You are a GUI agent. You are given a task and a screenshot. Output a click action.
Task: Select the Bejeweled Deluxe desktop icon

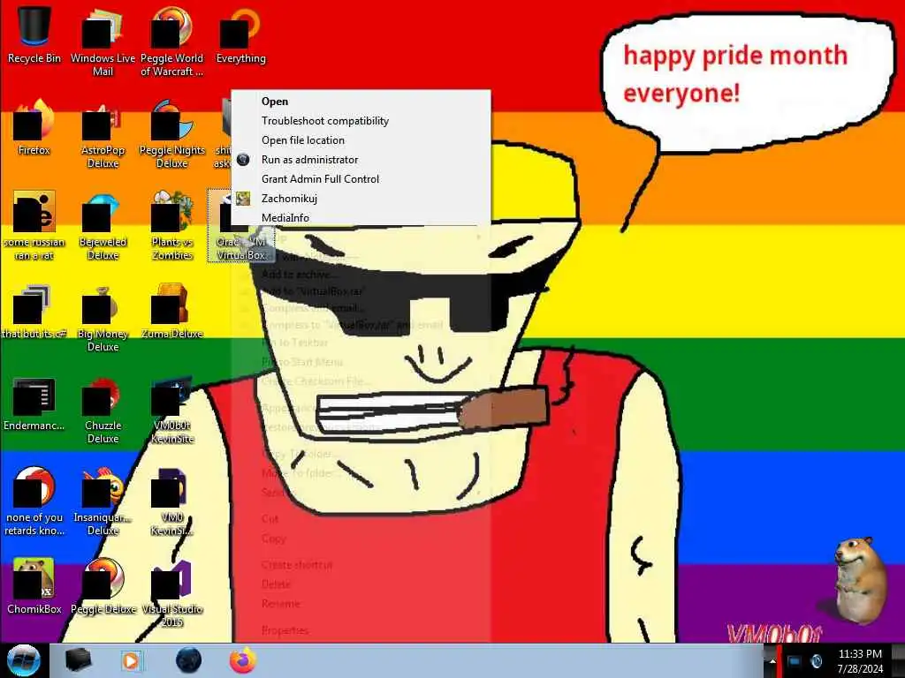(103, 226)
